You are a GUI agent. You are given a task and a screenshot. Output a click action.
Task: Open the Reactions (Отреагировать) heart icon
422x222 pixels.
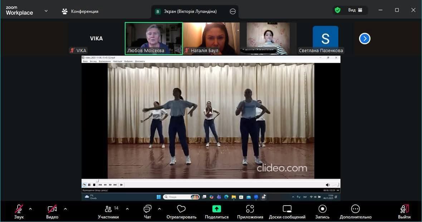[181, 209]
